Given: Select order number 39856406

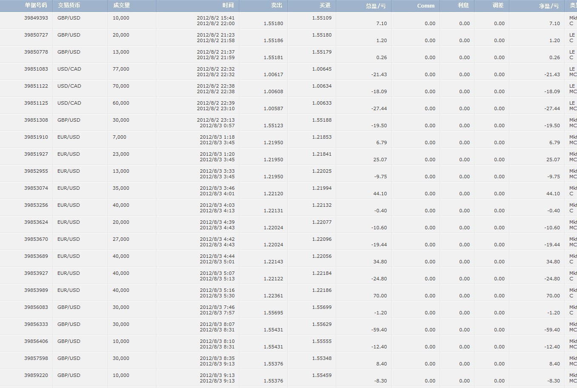Looking at the screenshot, I should pyautogui.click(x=36, y=341).
